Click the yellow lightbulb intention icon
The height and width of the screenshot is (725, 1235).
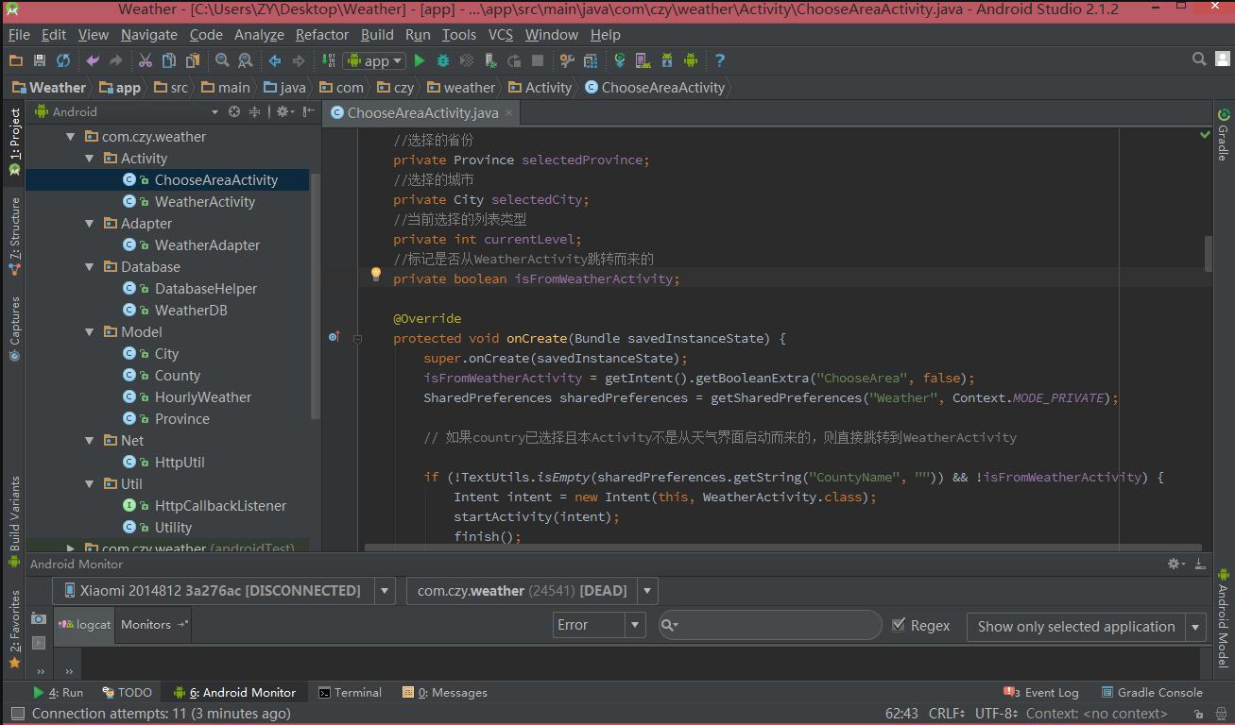pyautogui.click(x=375, y=275)
